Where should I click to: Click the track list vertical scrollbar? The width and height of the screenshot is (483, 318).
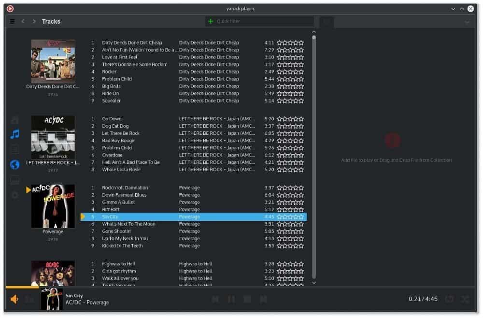(x=314, y=157)
